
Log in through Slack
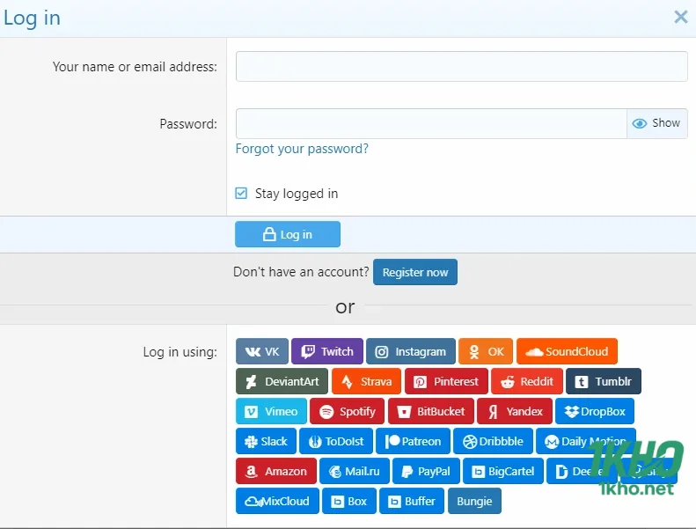(266, 442)
